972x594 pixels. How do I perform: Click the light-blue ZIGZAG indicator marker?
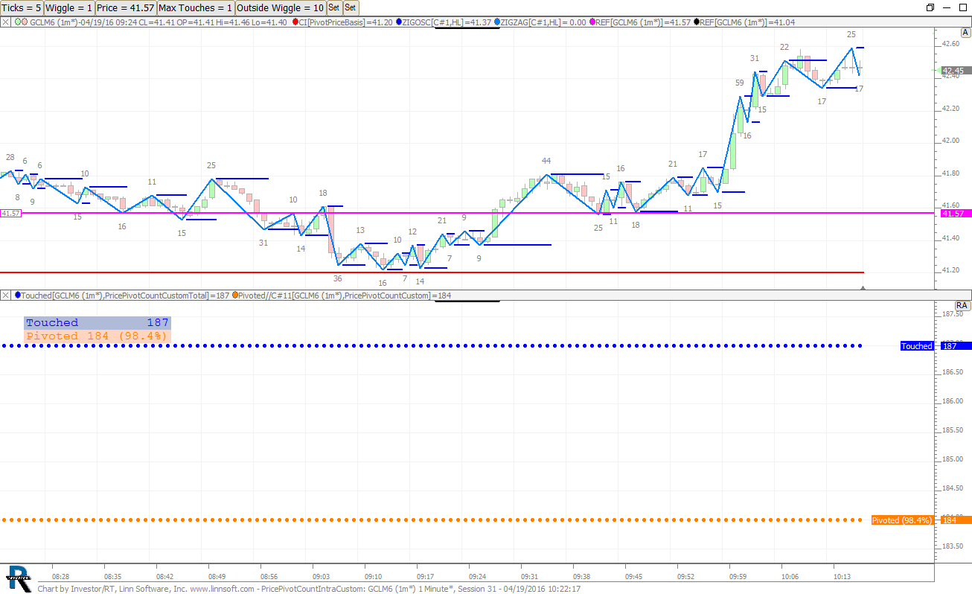[497, 22]
